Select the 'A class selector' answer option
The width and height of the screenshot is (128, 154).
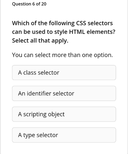[64, 72]
